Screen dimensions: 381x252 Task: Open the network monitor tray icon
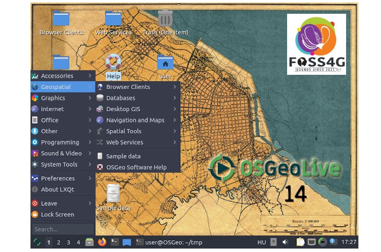[x=312, y=242]
